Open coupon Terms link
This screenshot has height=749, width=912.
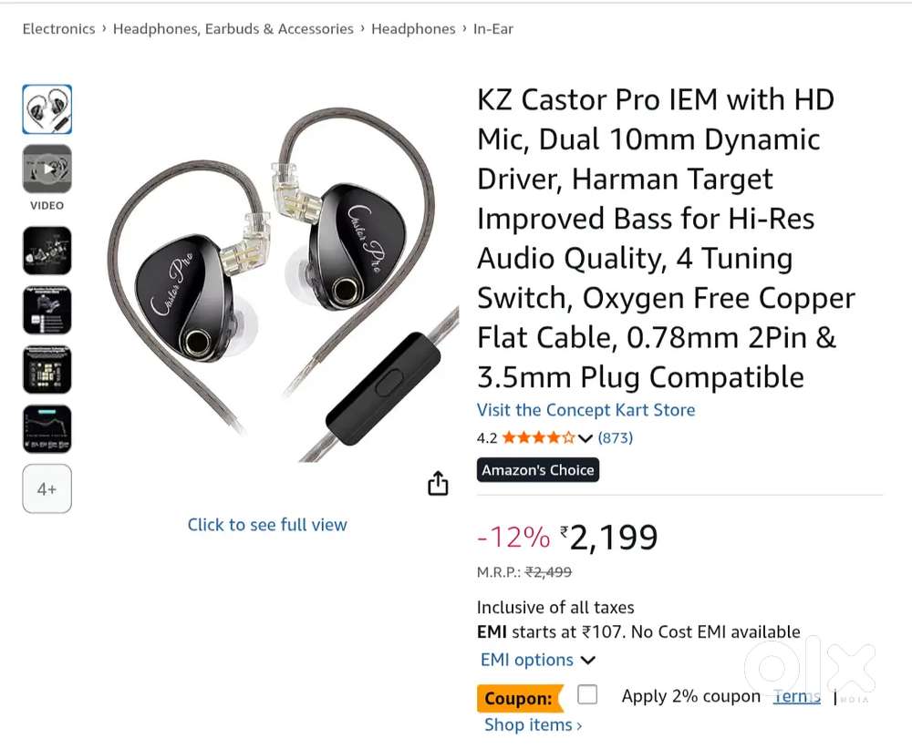[x=796, y=696]
